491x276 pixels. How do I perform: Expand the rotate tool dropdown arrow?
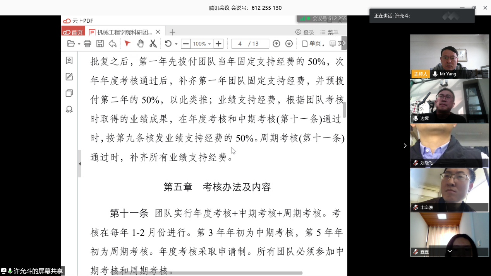pos(176,44)
